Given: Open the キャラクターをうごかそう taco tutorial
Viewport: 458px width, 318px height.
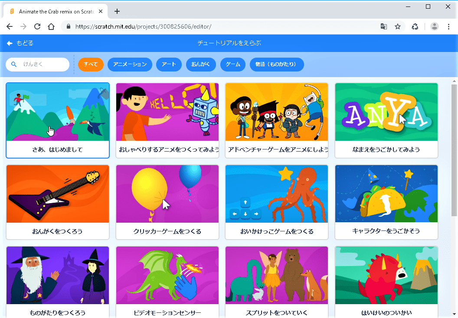Looking at the screenshot, I should click(386, 202).
